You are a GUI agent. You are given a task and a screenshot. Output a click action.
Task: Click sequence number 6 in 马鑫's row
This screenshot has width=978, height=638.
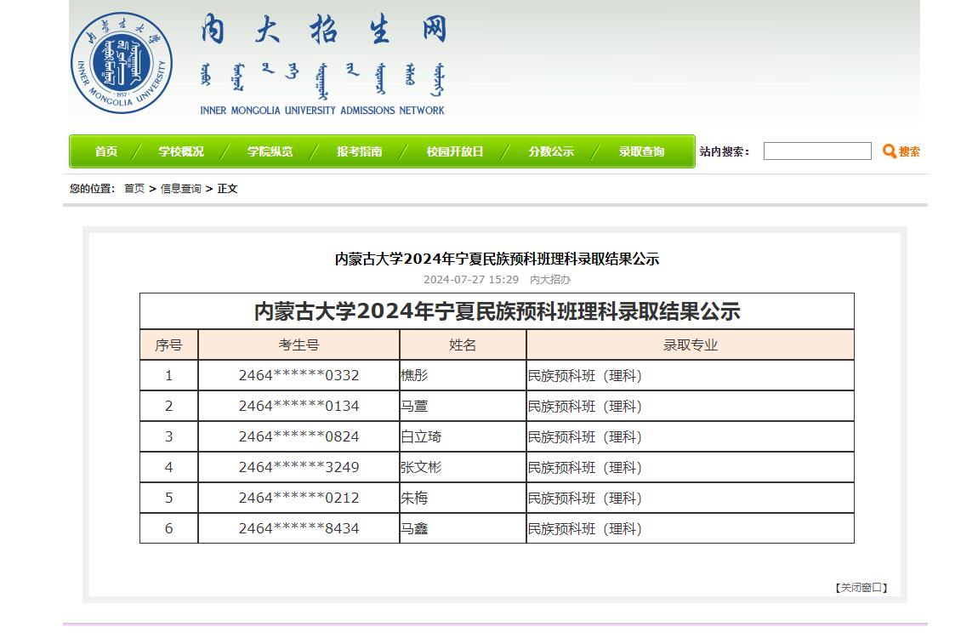169,528
